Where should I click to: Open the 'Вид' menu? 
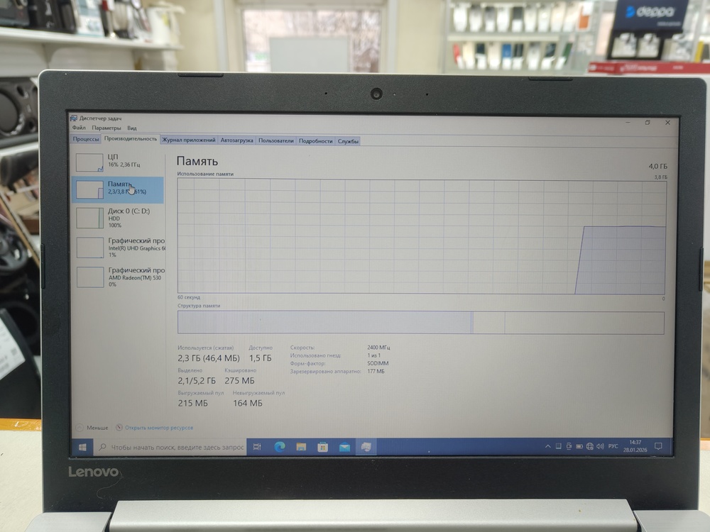[x=132, y=128]
